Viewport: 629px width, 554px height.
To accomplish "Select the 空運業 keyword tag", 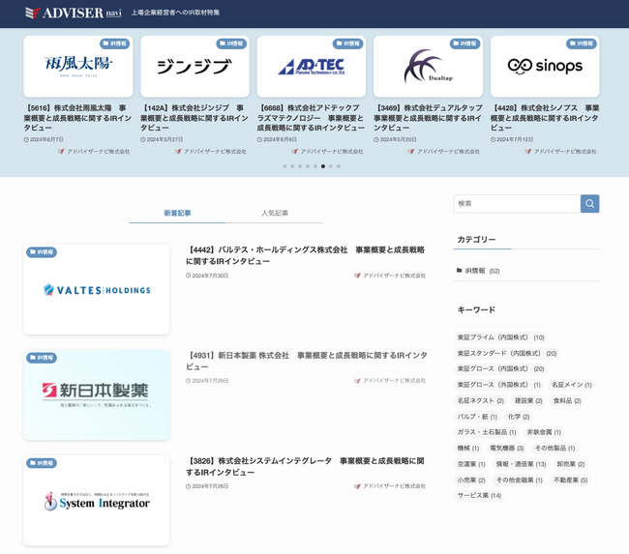I will [x=471, y=464].
